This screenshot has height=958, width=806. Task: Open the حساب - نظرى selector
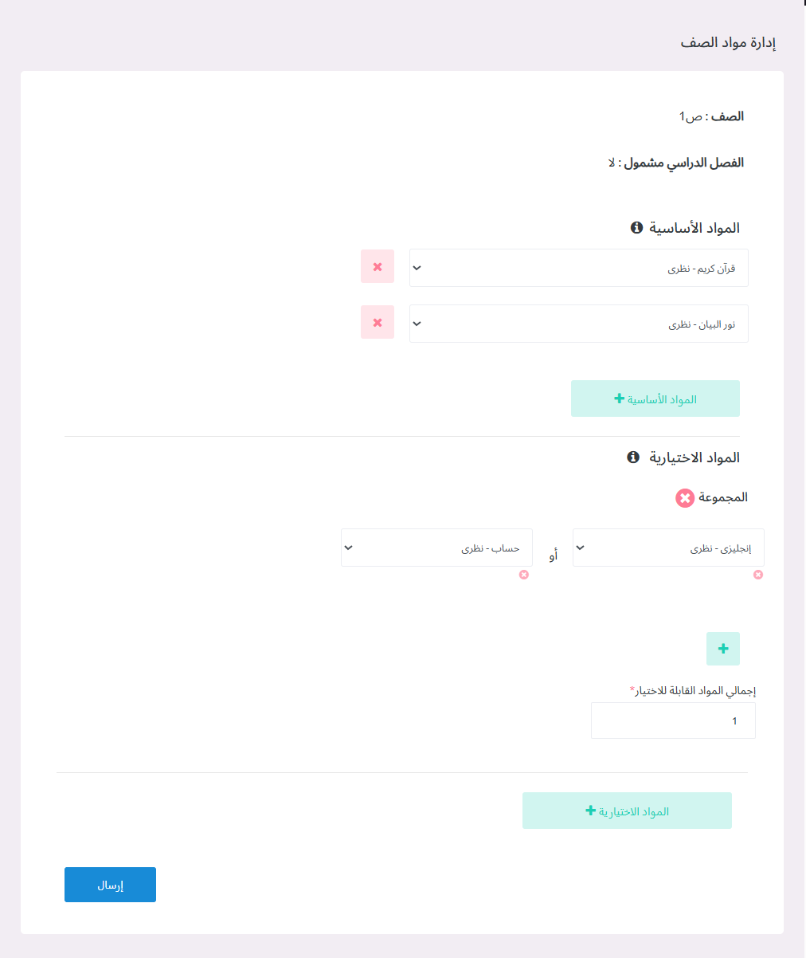tap(436, 548)
